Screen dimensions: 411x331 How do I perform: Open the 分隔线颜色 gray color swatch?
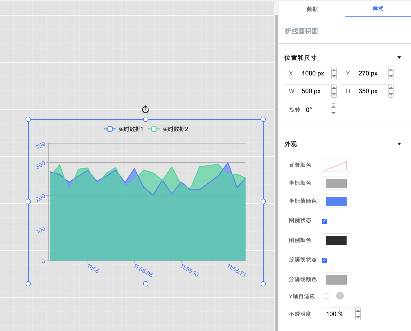tap(336, 280)
